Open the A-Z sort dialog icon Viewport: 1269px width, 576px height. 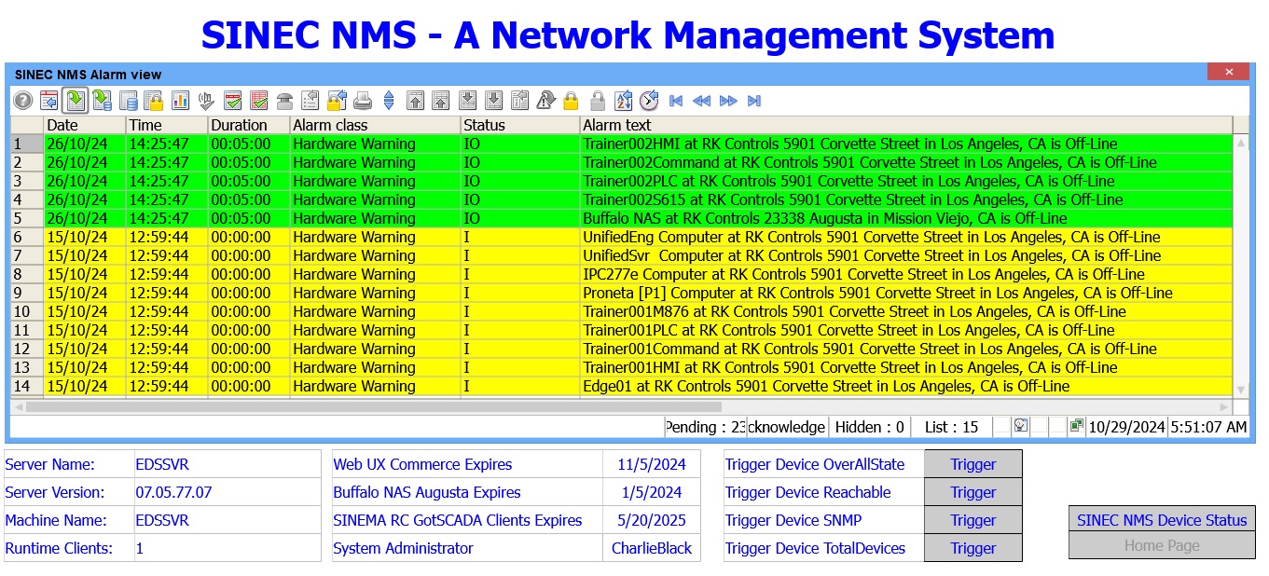623,101
